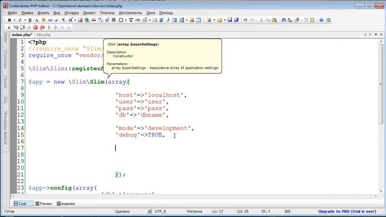
Task: Click the vertical scrollbar up arrow
Action: 381,42
